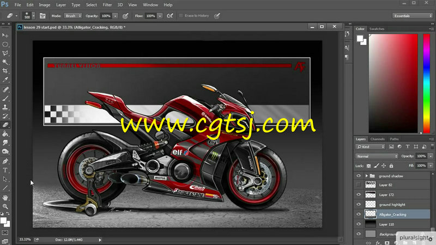Select the Zoom tool
The width and height of the screenshot is (436, 245).
coord(5,206)
